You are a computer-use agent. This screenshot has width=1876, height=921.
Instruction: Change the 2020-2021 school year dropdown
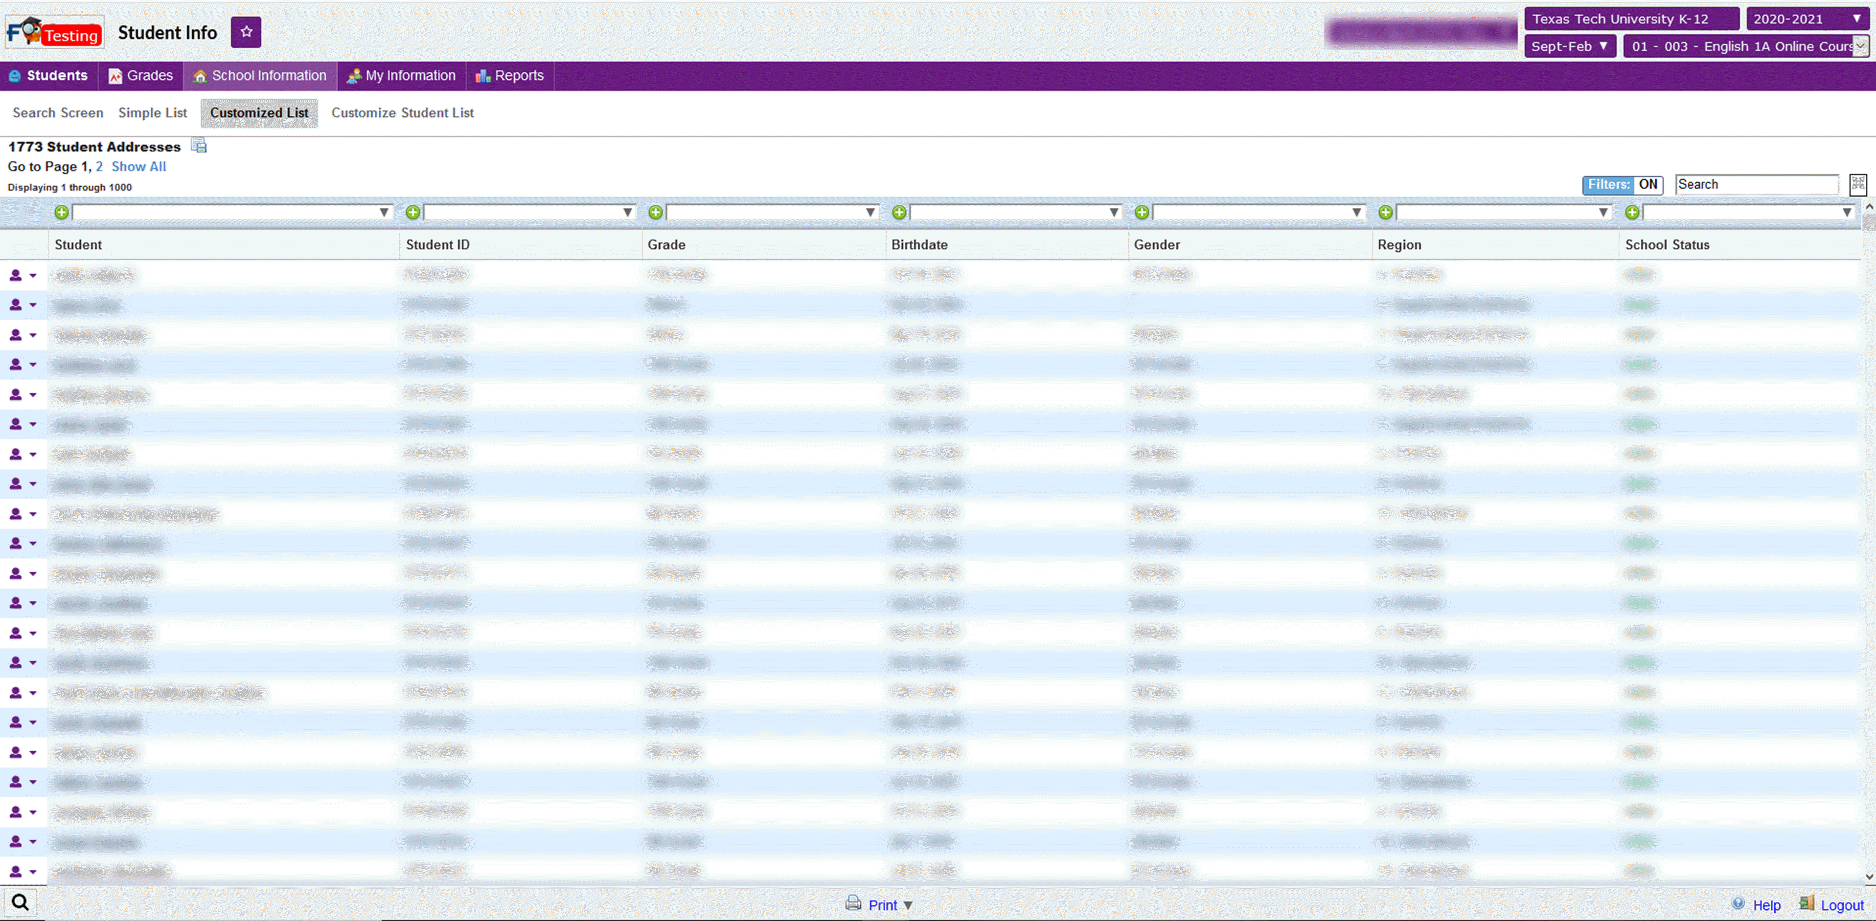pos(1807,19)
